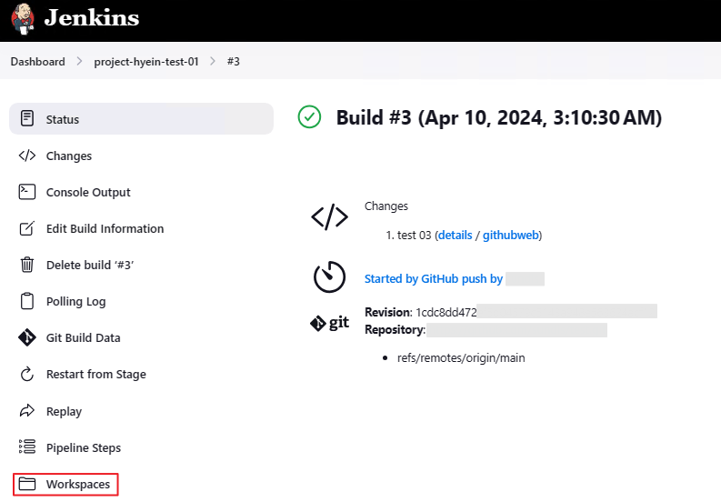Open Polling Log

point(75,301)
